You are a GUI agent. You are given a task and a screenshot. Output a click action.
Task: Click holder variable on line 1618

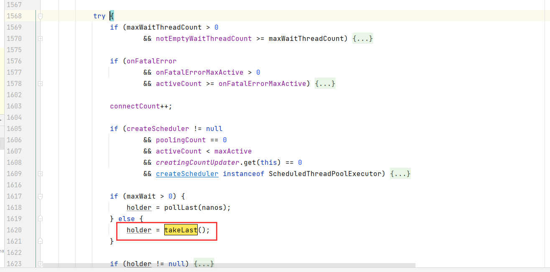click(139, 208)
